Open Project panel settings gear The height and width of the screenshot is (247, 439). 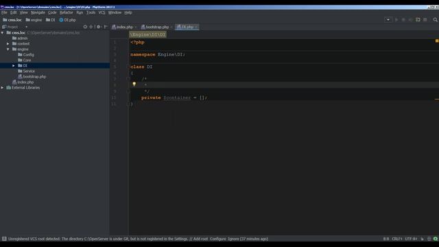(99, 27)
